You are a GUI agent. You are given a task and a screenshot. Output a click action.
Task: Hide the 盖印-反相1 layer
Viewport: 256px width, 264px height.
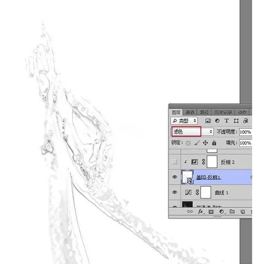(x=175, y=177)
